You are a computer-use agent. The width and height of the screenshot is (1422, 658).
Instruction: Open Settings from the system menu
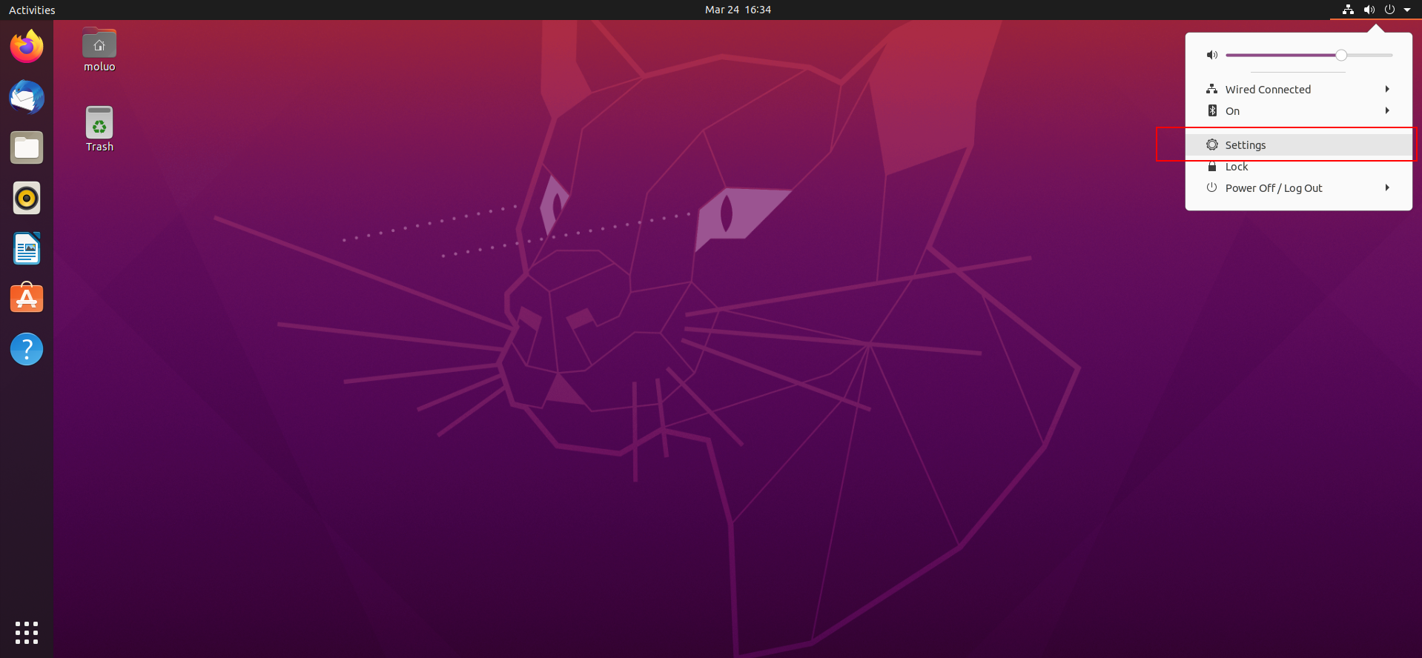(1299, 144)
